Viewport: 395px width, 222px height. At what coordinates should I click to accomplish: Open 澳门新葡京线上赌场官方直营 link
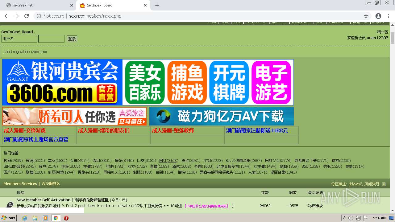click(x=36, y=139)
